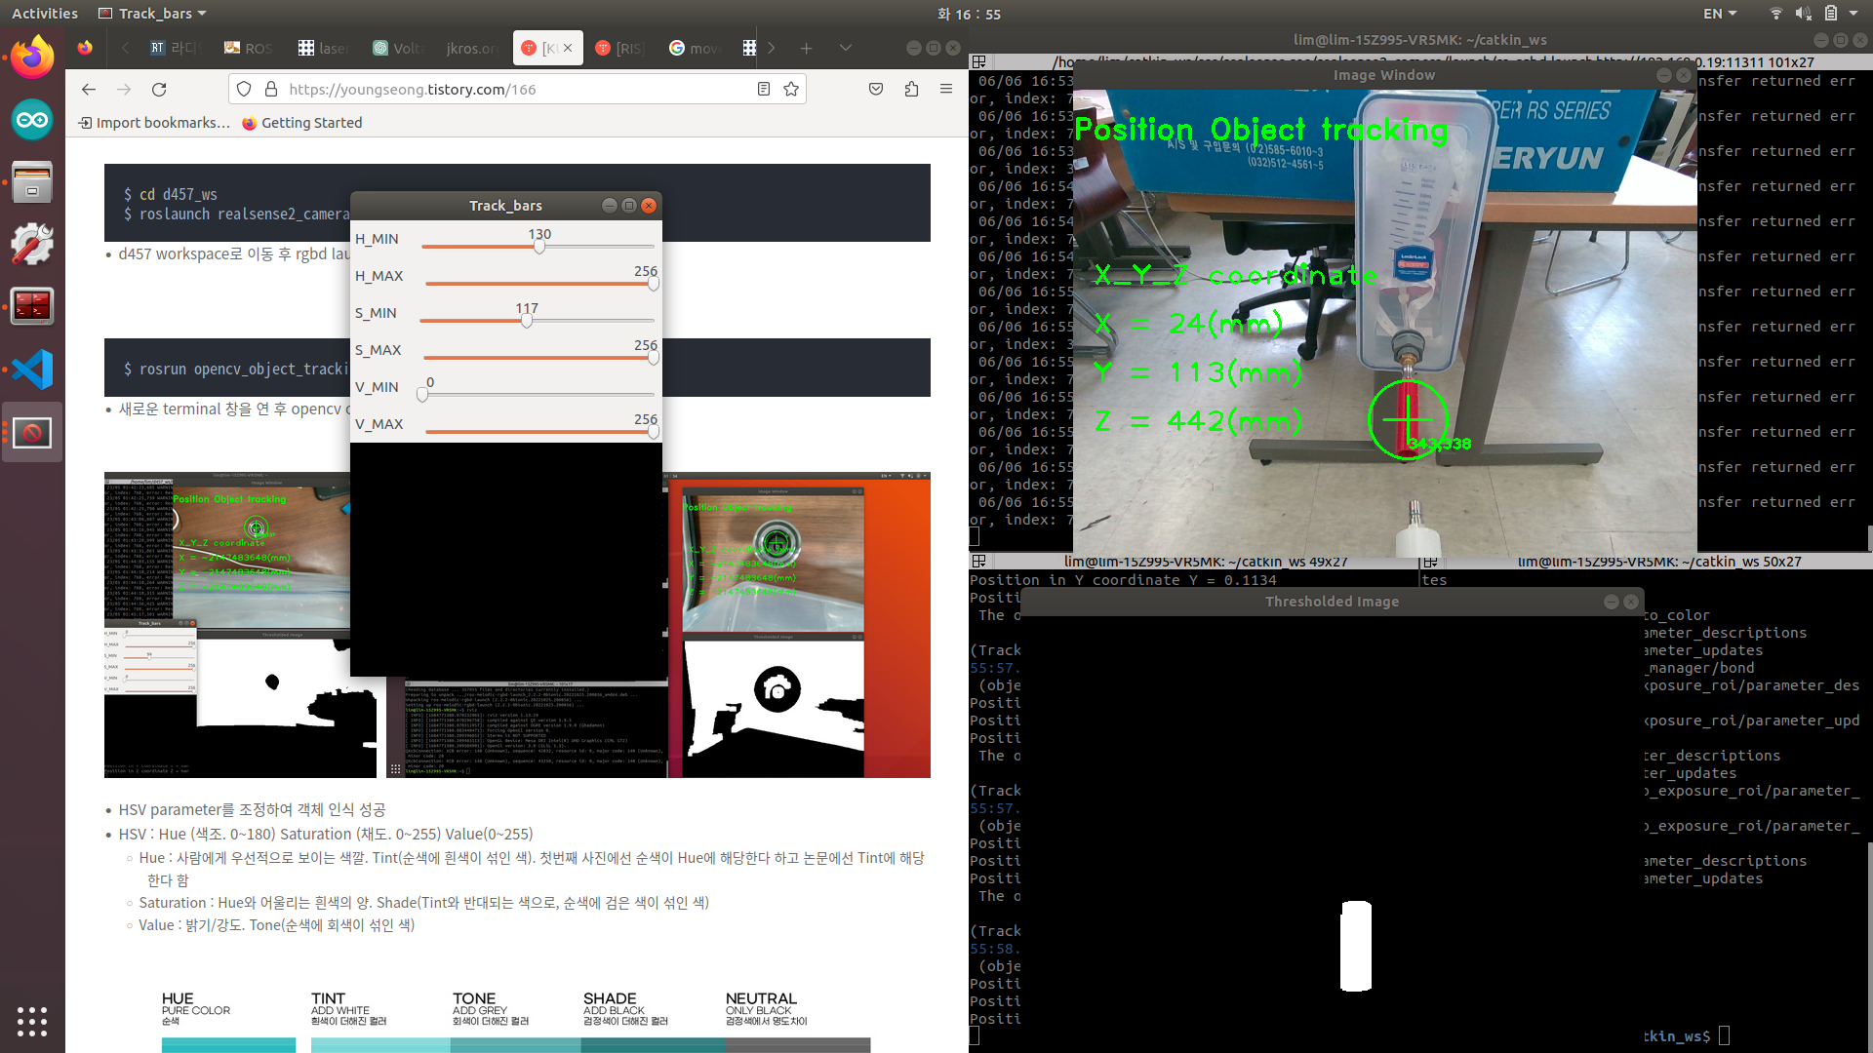Viewport: 1873px width, 1053px height.
Task: Click Import bookmarks link
Action: click(x=155, y=123)
